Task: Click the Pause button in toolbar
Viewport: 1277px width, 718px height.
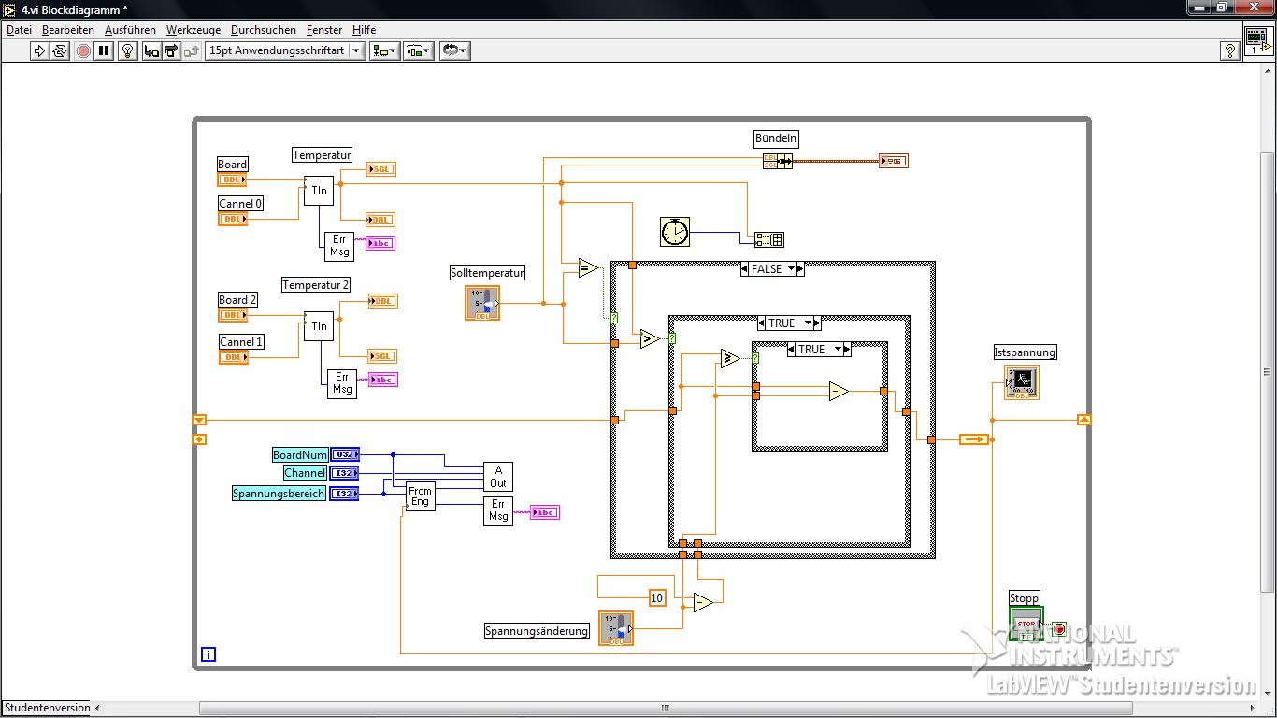Action: pos(105,50)
